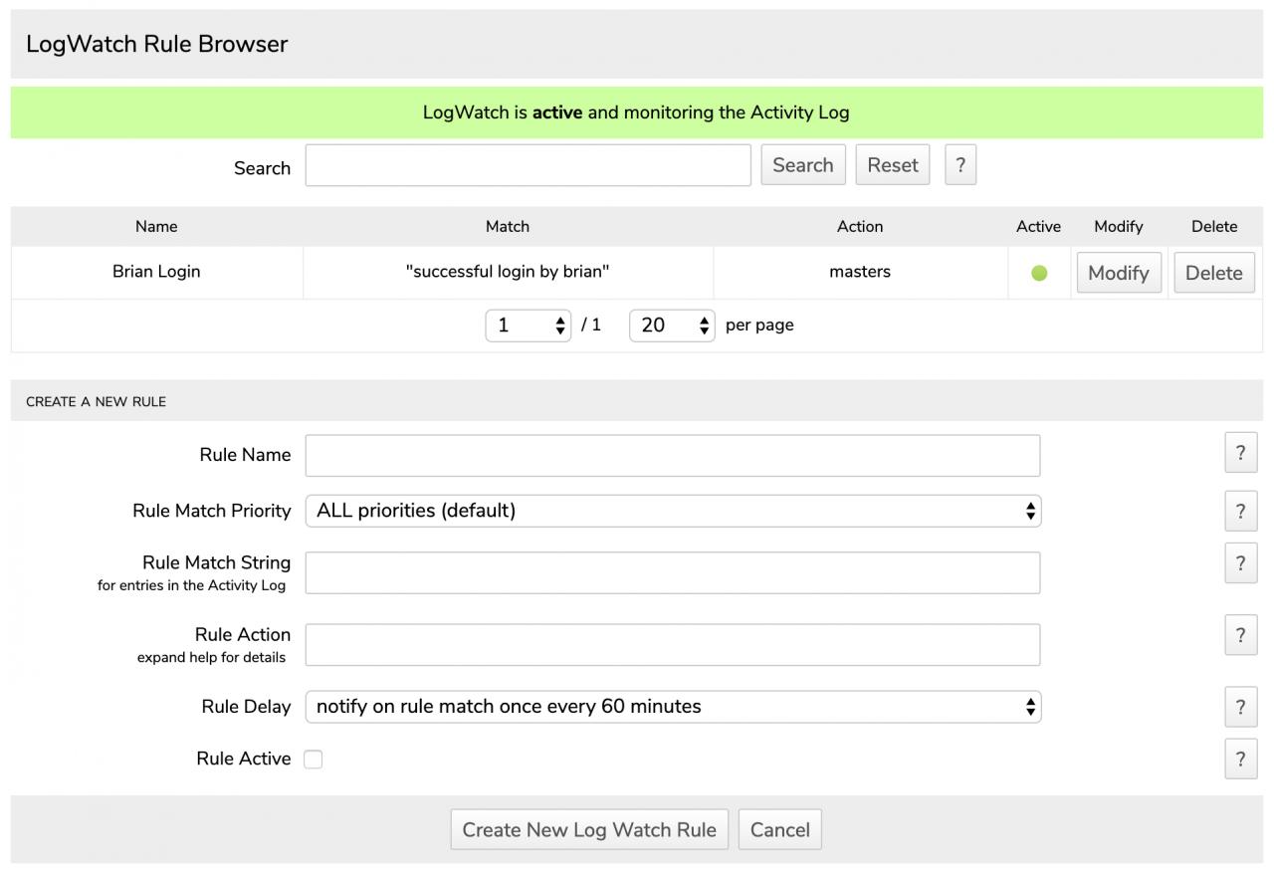1274x874 pixels.
Task: Click the Search button
Action: pos(802,165)
